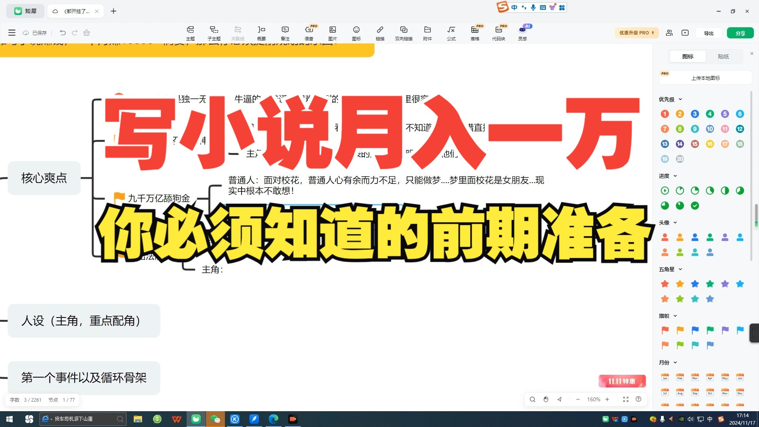Image resolution: width=759 pixels, height=427 pixels.
Task: Open the Windows Start menu
Action: (9, 419)
